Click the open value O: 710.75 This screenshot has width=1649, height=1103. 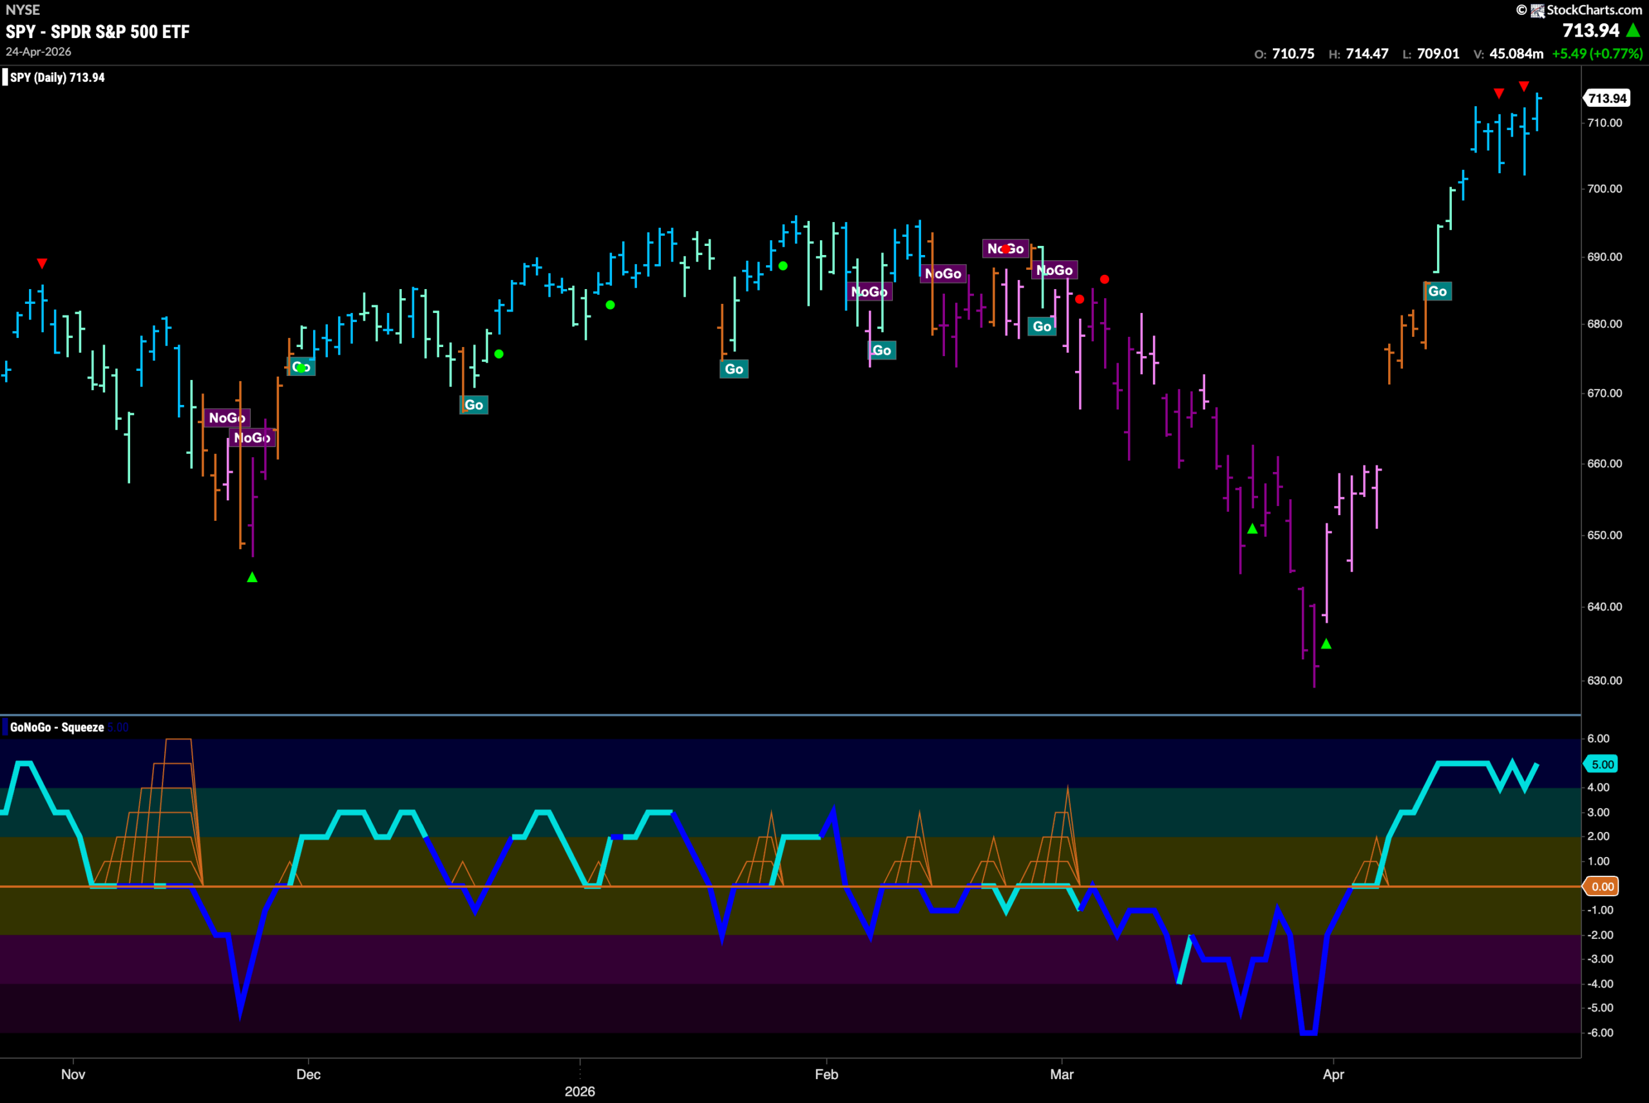(1284, 54)
